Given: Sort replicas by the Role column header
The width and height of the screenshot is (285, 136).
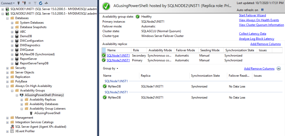Looking at the screenshot, I should click(136, 50).
